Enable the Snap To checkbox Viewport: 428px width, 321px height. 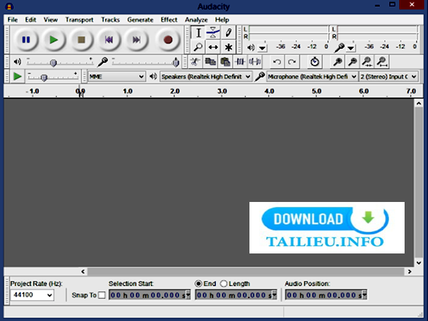pyautogui.click(x=102, y=295)
